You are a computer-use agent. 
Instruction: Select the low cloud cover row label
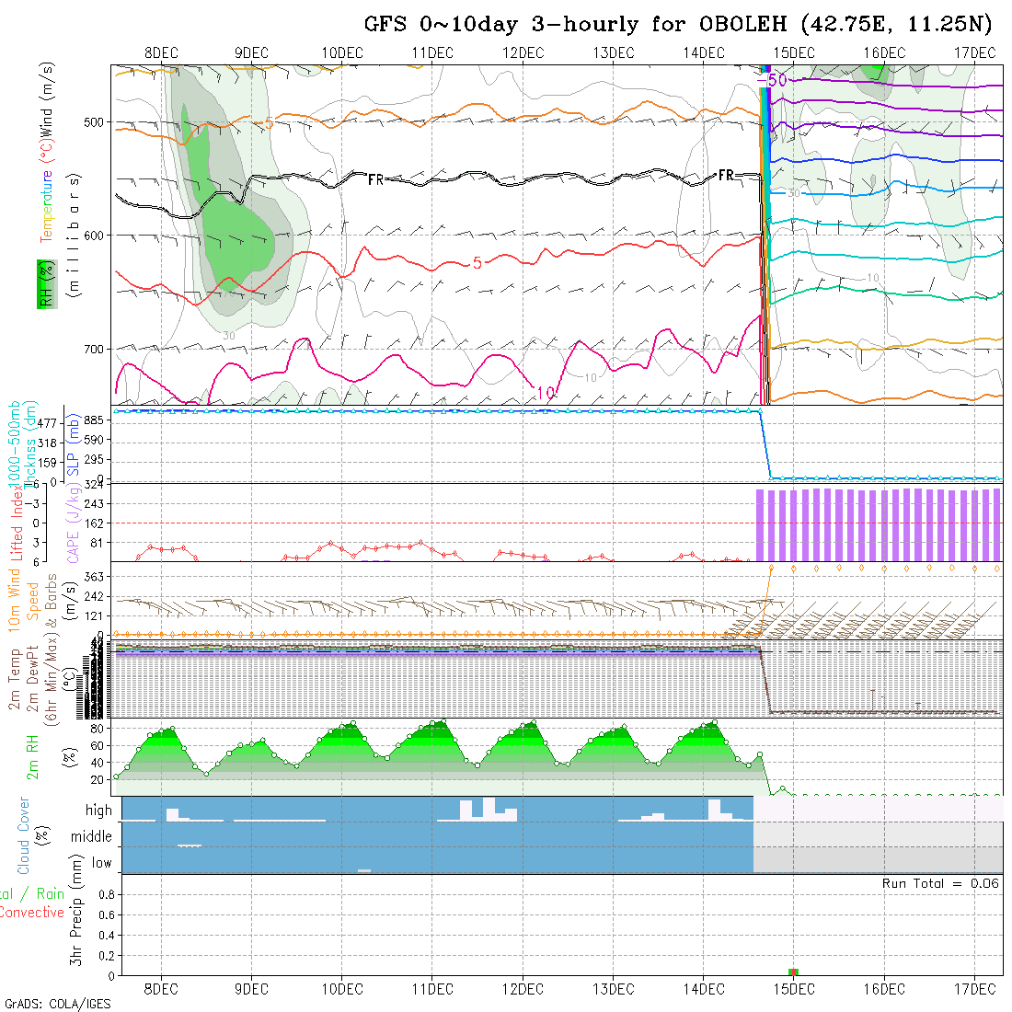(x=101, y=863)
